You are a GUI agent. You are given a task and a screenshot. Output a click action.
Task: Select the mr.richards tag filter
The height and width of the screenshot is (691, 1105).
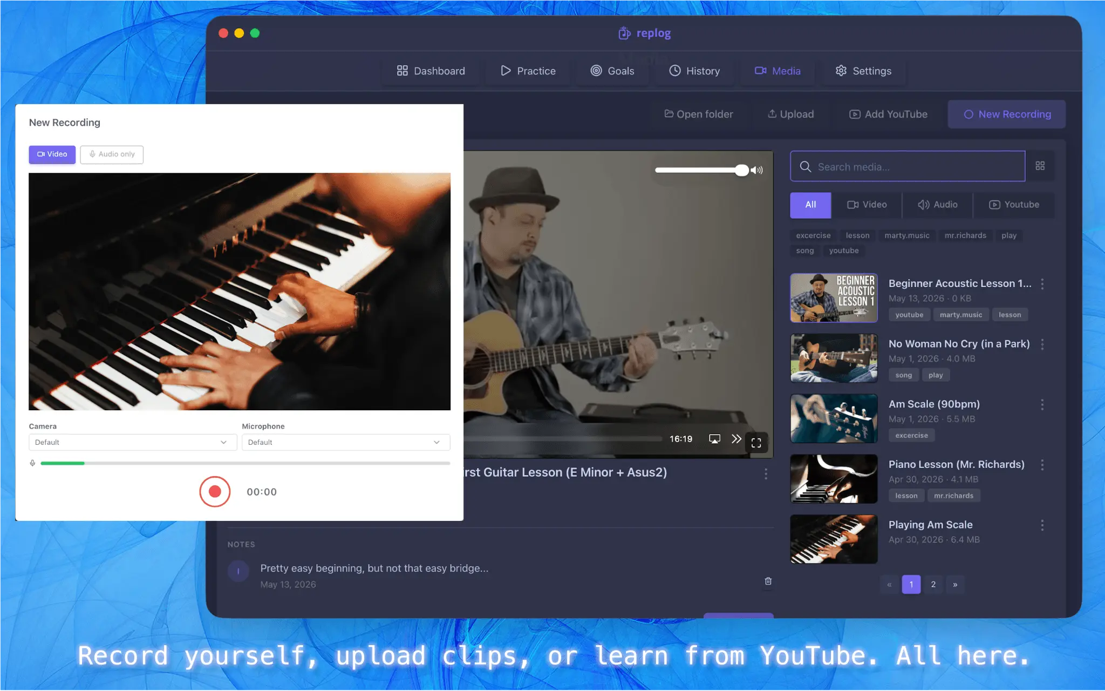[x=965, y=235]
